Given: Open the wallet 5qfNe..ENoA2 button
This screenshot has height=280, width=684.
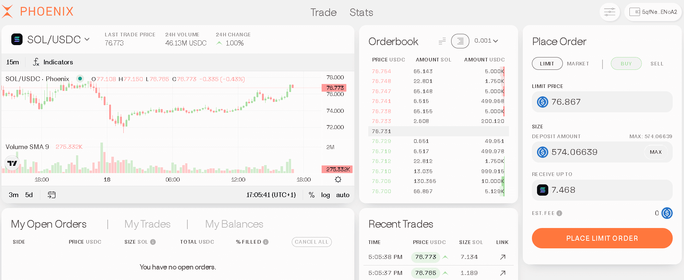Looking at the screenshot, I should pos(653,12).
